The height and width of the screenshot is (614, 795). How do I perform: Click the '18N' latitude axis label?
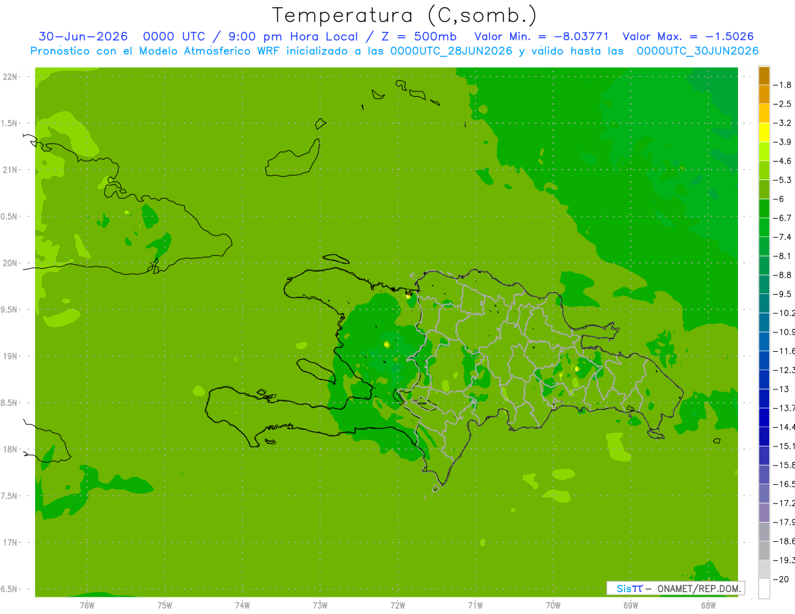(11, 450)
